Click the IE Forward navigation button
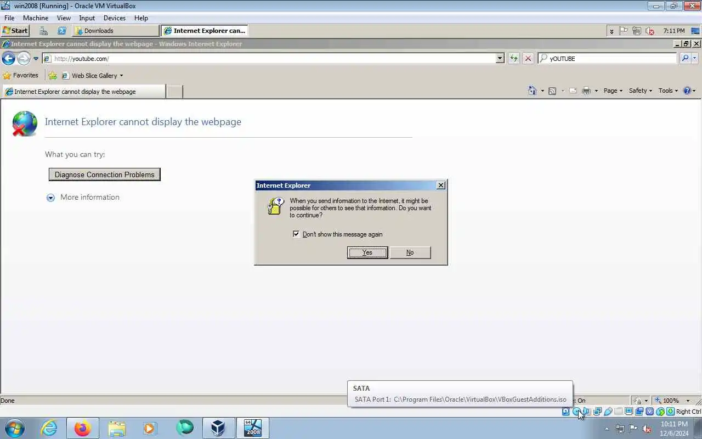702x439 pixels. click(24, 58)
